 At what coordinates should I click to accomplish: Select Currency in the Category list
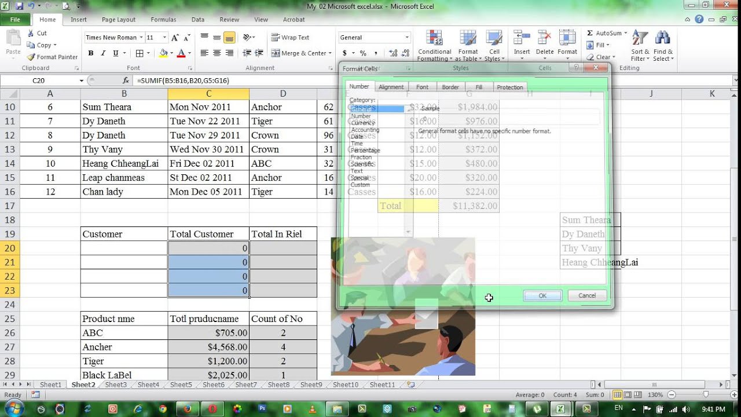tap(363, 123)
